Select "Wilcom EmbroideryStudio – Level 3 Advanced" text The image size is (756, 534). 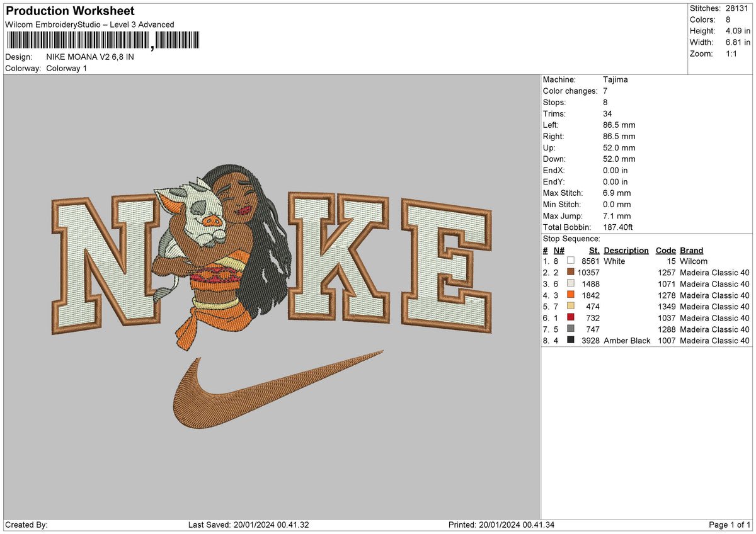point(89,25)
